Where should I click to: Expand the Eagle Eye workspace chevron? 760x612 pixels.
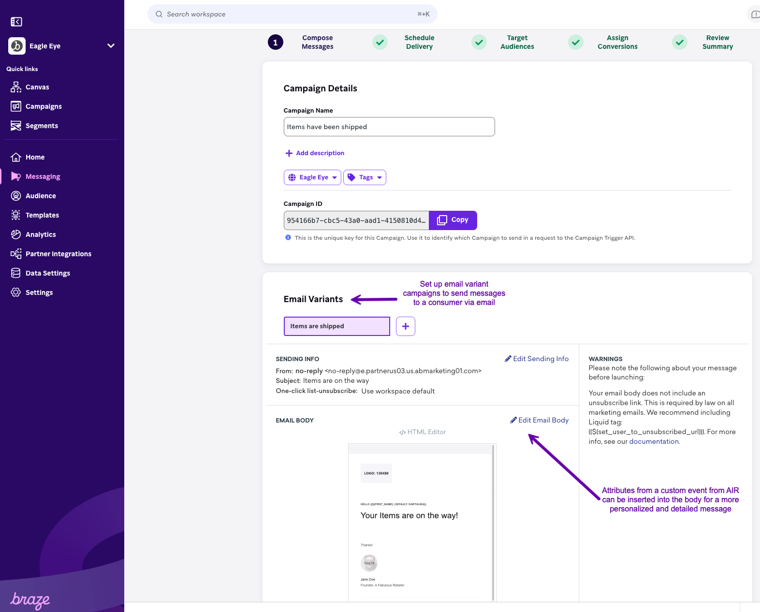(x=111, y=46)
